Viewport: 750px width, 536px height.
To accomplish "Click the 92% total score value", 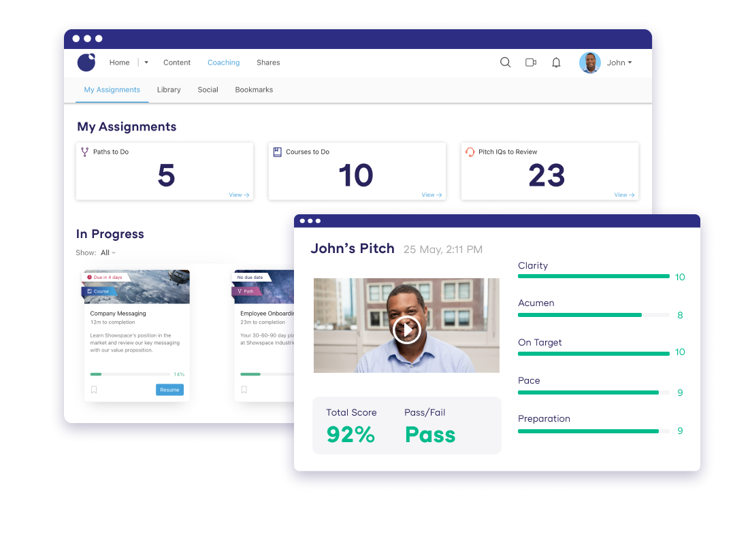I will pyautogui.click(x=350, y=435).
